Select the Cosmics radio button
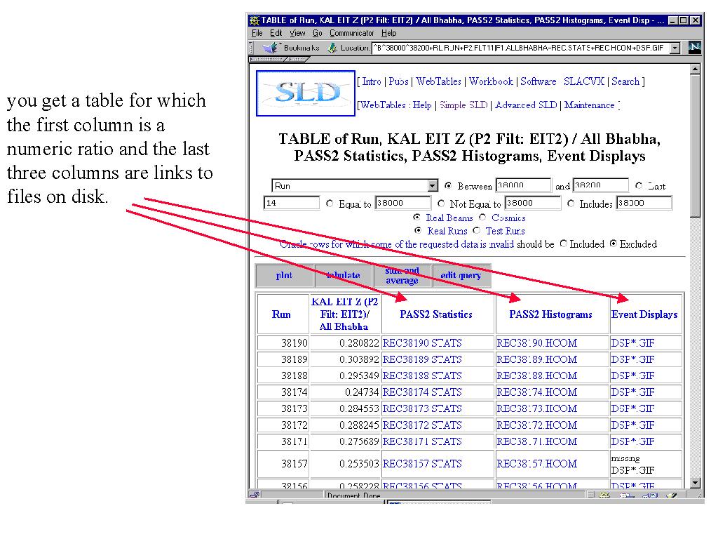Viewport: 718px width, 539px height. 483,218
